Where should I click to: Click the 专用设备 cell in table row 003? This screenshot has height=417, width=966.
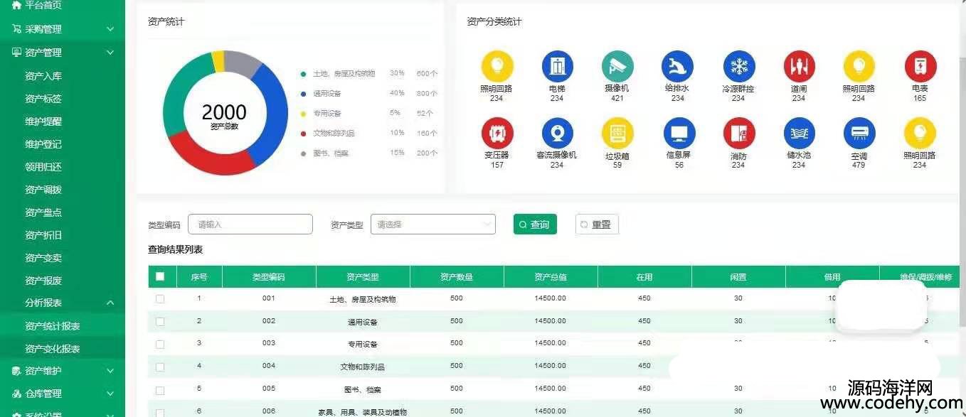363,344
